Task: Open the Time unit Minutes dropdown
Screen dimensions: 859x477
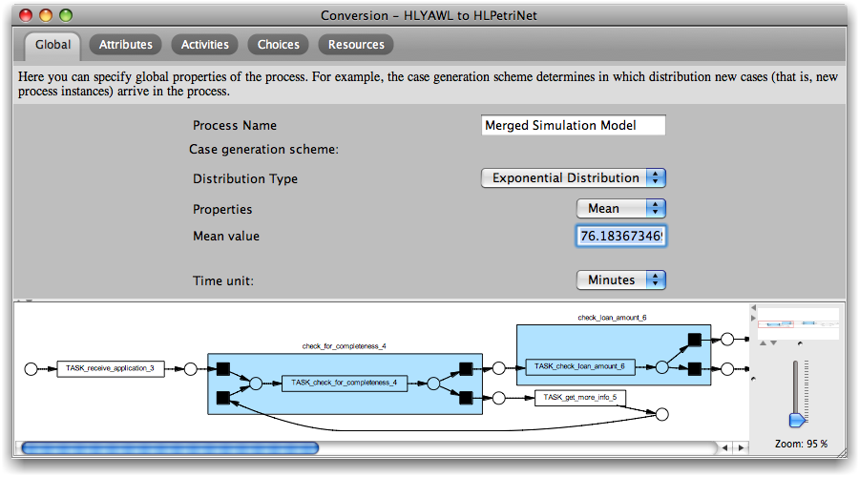Action: pyautogui.click(x=620, y=280)
